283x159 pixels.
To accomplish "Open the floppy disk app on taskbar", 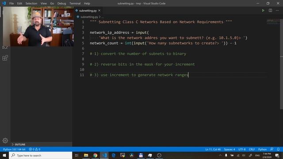I will [x=141, y=155].
